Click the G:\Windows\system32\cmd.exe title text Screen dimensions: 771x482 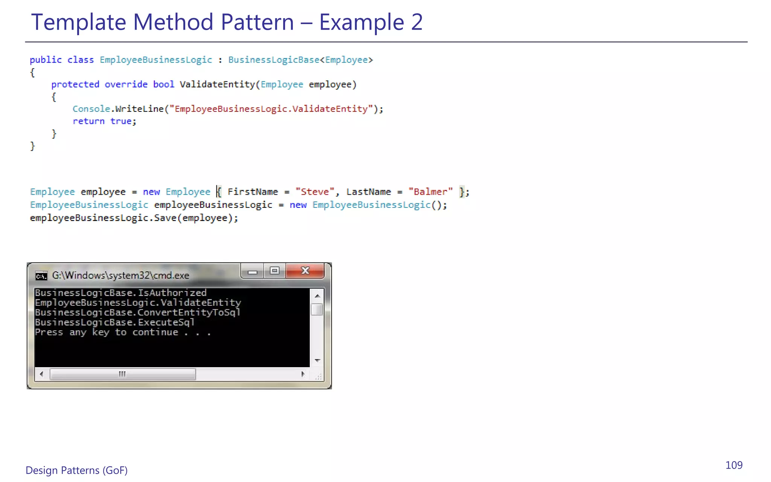[x=120, y=276]
